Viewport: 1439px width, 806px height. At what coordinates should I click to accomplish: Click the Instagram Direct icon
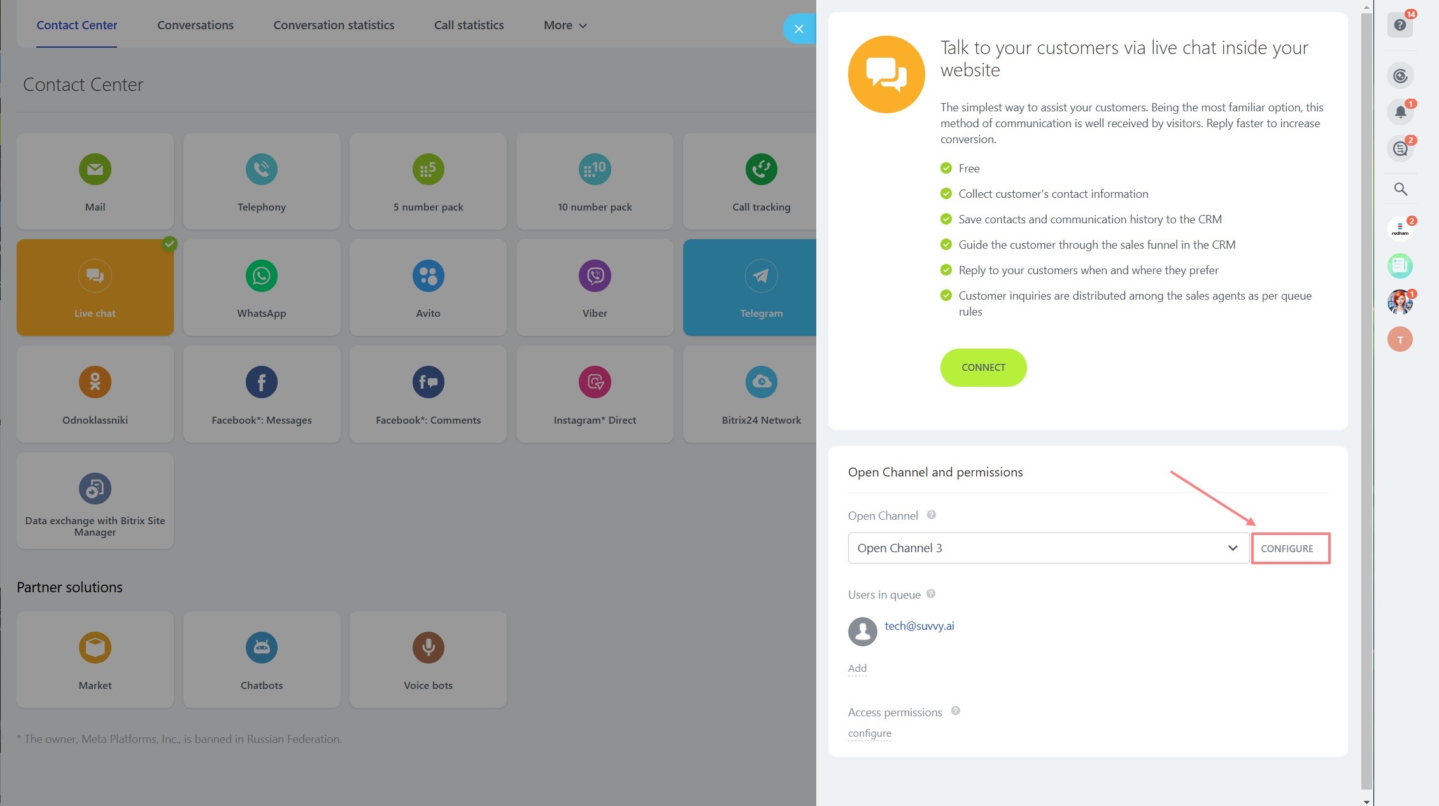(595, 382)
